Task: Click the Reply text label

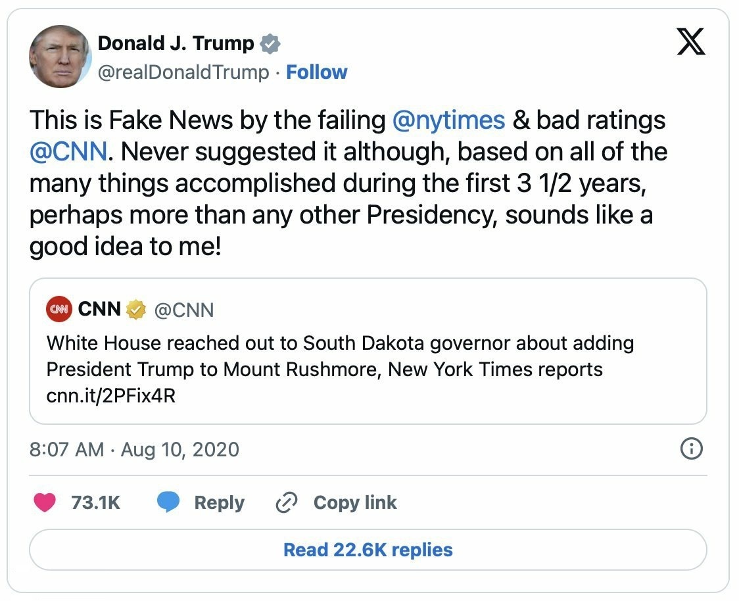Action: point(219,502)
